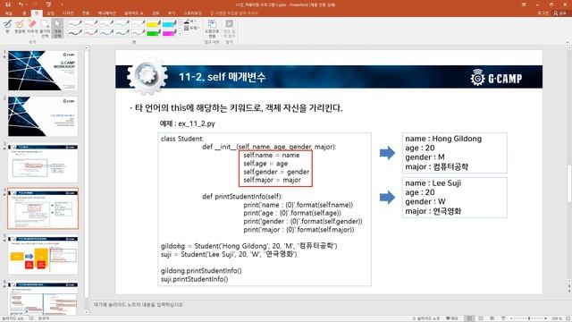Switch to the Animations tab

pyautogui.click(x=106, y=13)
